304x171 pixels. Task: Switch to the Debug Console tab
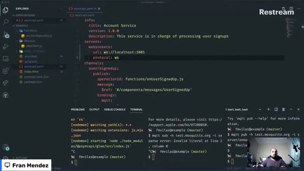point(114,110)
